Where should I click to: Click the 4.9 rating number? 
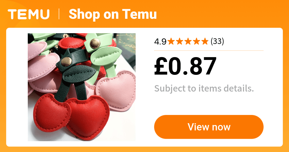pos(160,42)
